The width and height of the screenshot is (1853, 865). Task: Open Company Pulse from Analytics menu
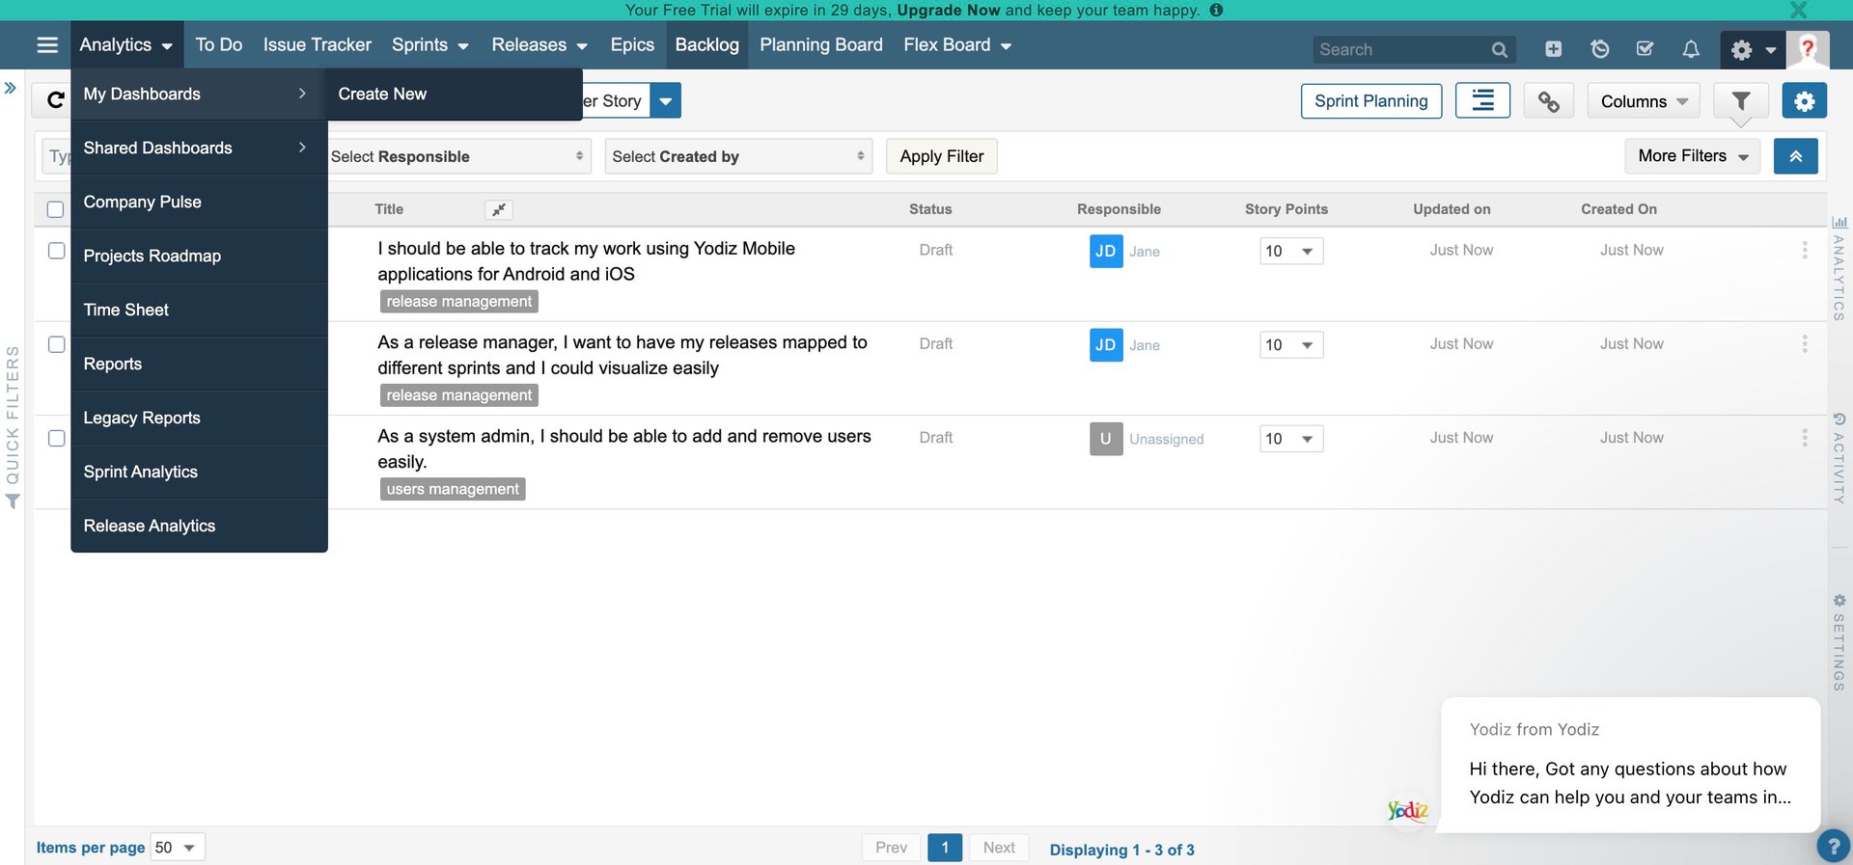(x=199, y=202)
